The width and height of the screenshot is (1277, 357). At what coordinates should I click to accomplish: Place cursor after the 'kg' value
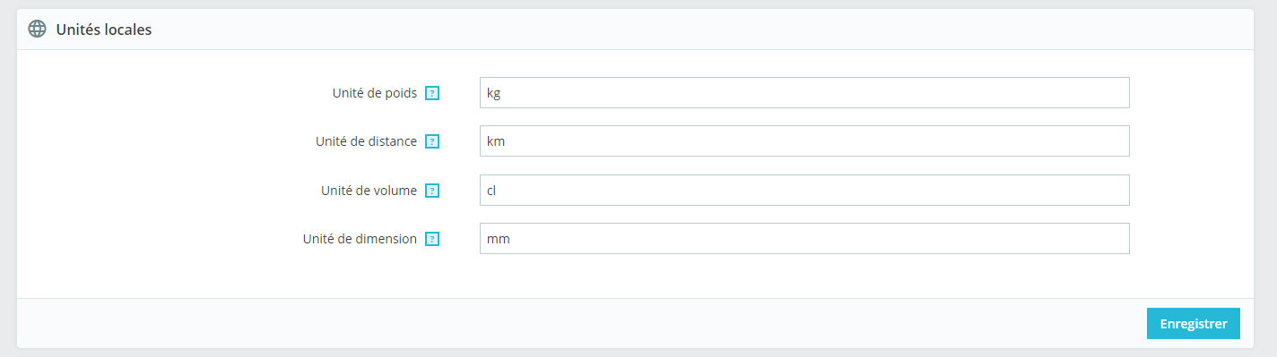502,93
